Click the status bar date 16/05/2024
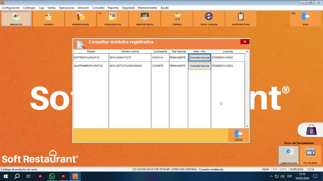The image size is (323, 181). click(297, 169)
